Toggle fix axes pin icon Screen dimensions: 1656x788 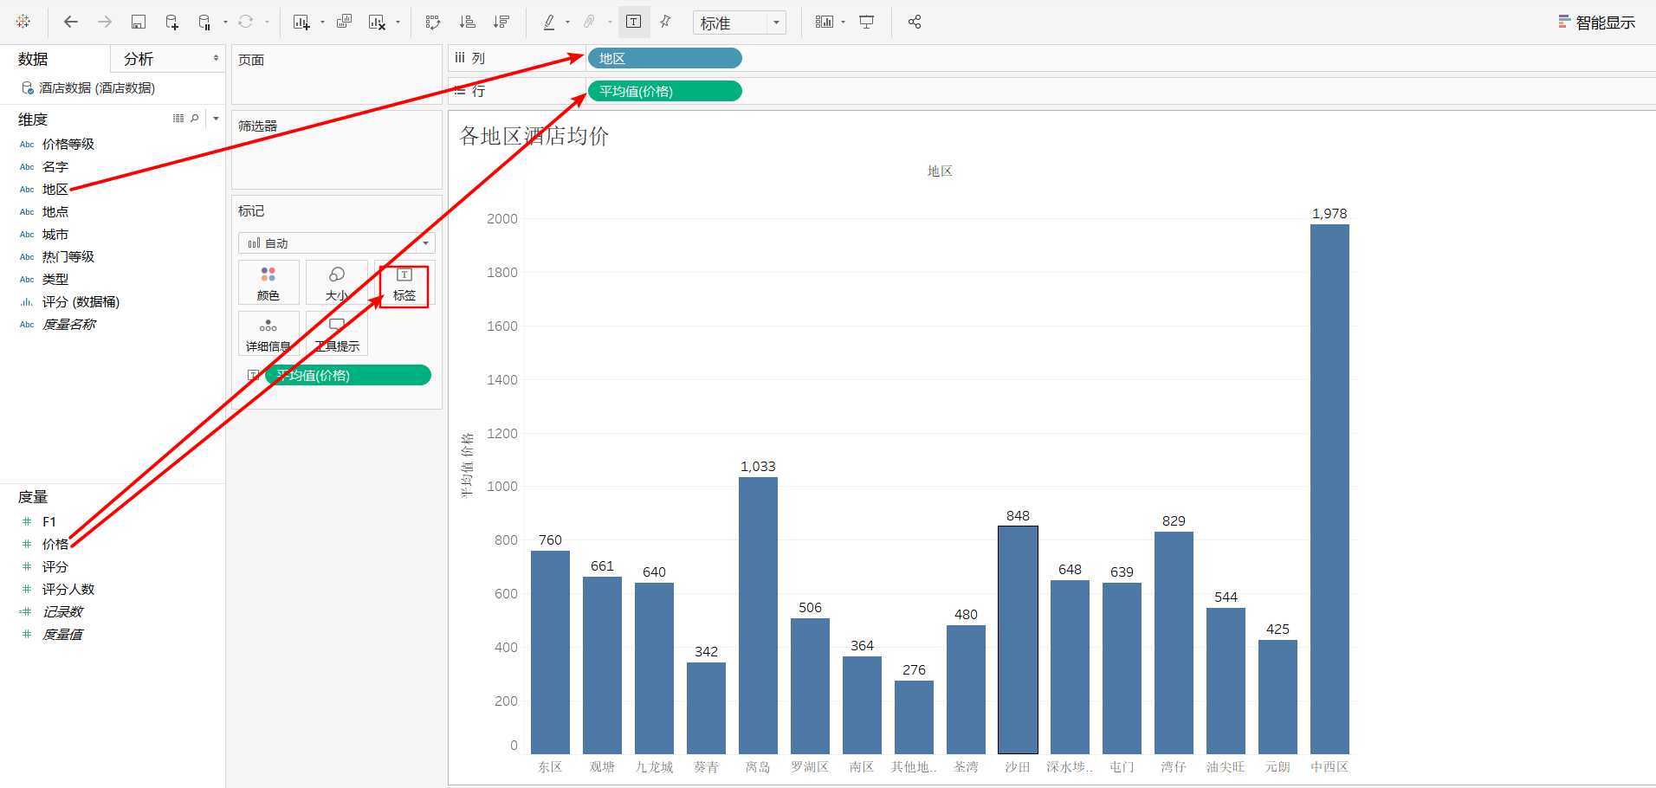(665, 22)
